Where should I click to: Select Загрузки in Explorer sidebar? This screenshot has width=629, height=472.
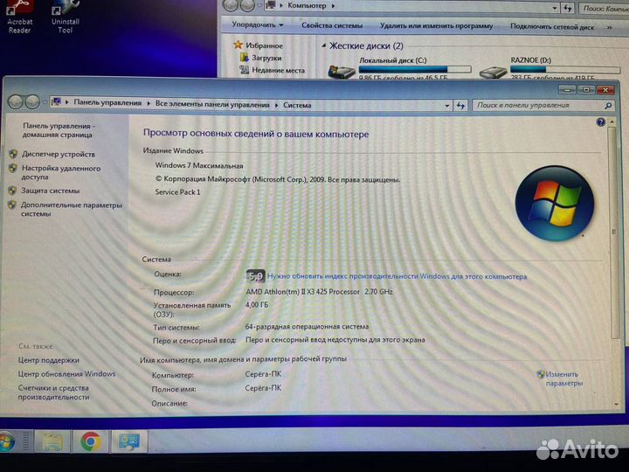click(x=266, y=58)
